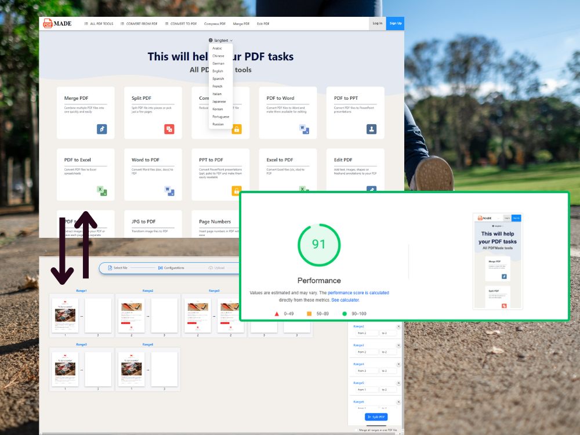Choose Chinese from the language list

click(218, 56)
